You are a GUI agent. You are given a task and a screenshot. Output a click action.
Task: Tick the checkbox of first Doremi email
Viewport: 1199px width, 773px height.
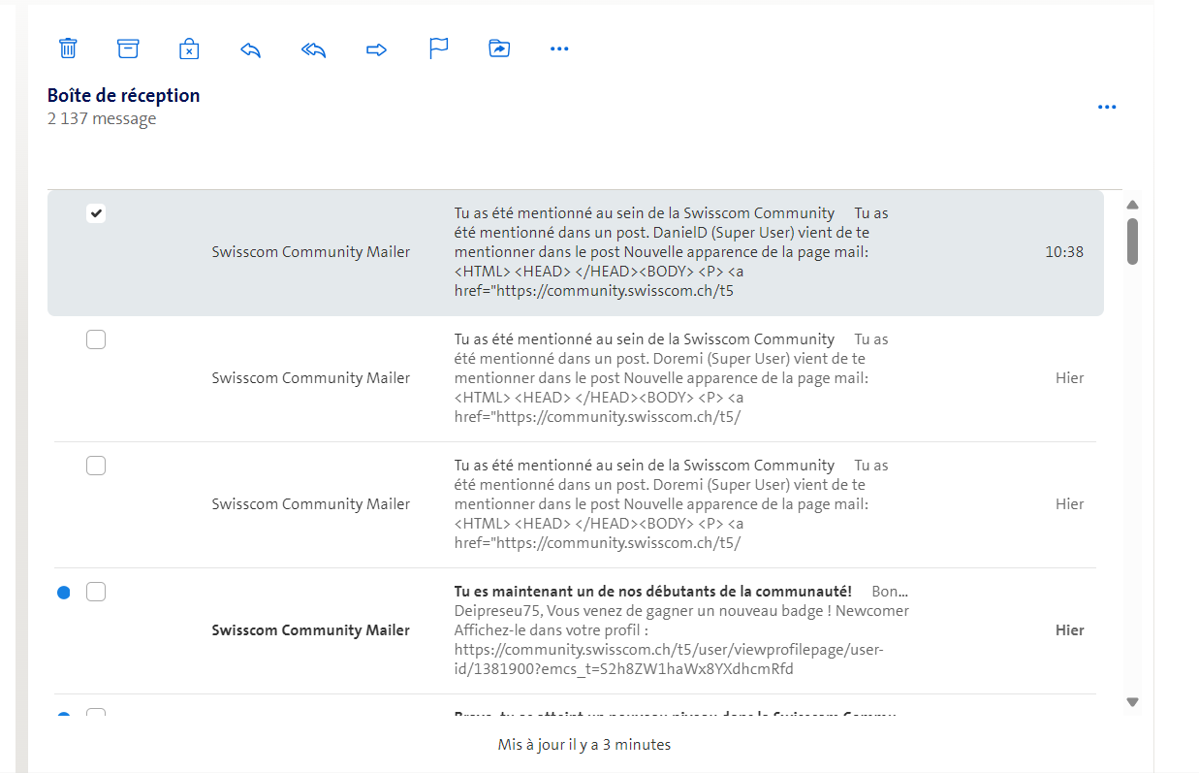click(x=96, y=339)
